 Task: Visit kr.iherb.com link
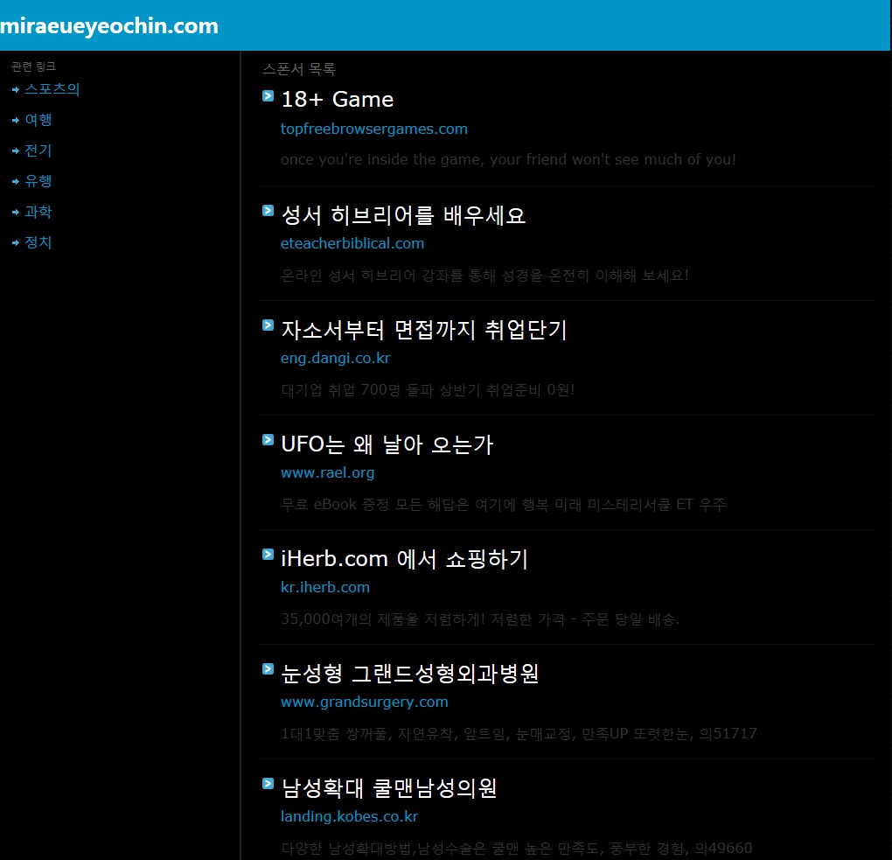click(x=324, y=587)
